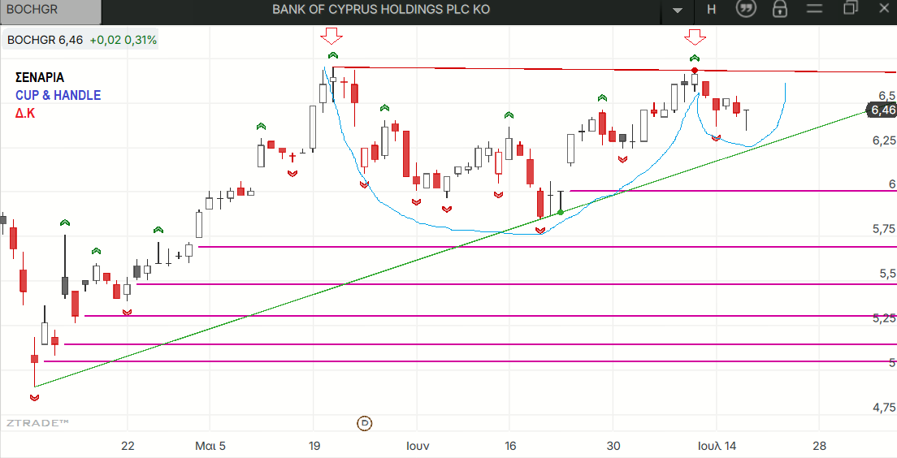
Task: Select the H timeframe button
Action: (711, 9)
